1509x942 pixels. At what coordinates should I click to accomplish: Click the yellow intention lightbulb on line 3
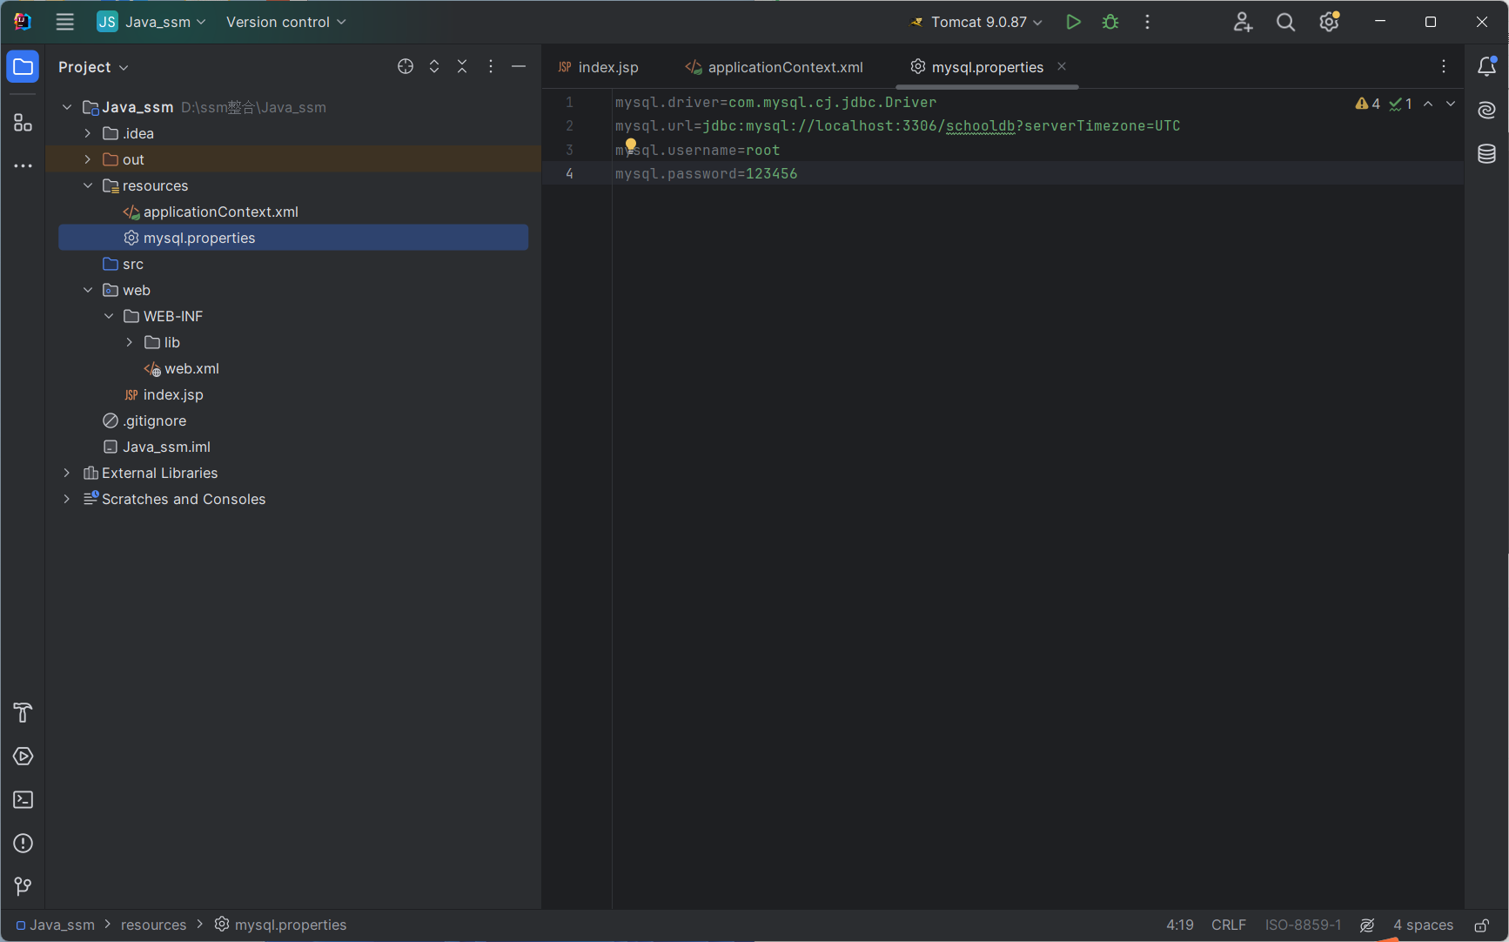coord(631,145)
